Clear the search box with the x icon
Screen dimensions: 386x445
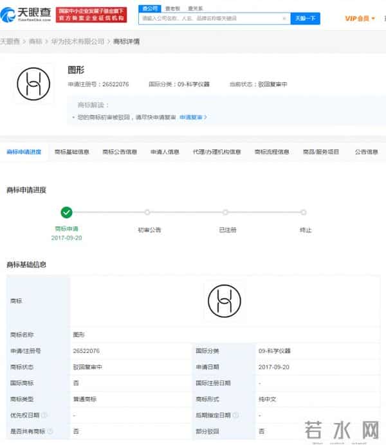click(284, 19)
